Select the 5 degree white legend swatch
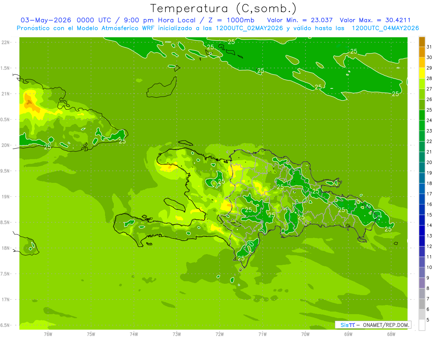The height and width of the screenshot is (339, 439). point(422,325)
